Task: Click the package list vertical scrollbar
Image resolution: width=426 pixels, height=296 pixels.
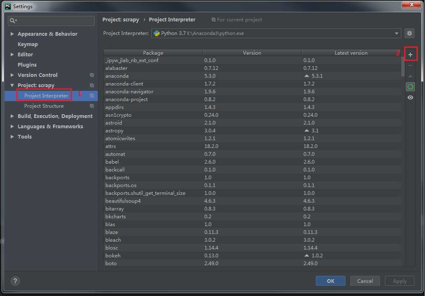Action: coord(403,67)
